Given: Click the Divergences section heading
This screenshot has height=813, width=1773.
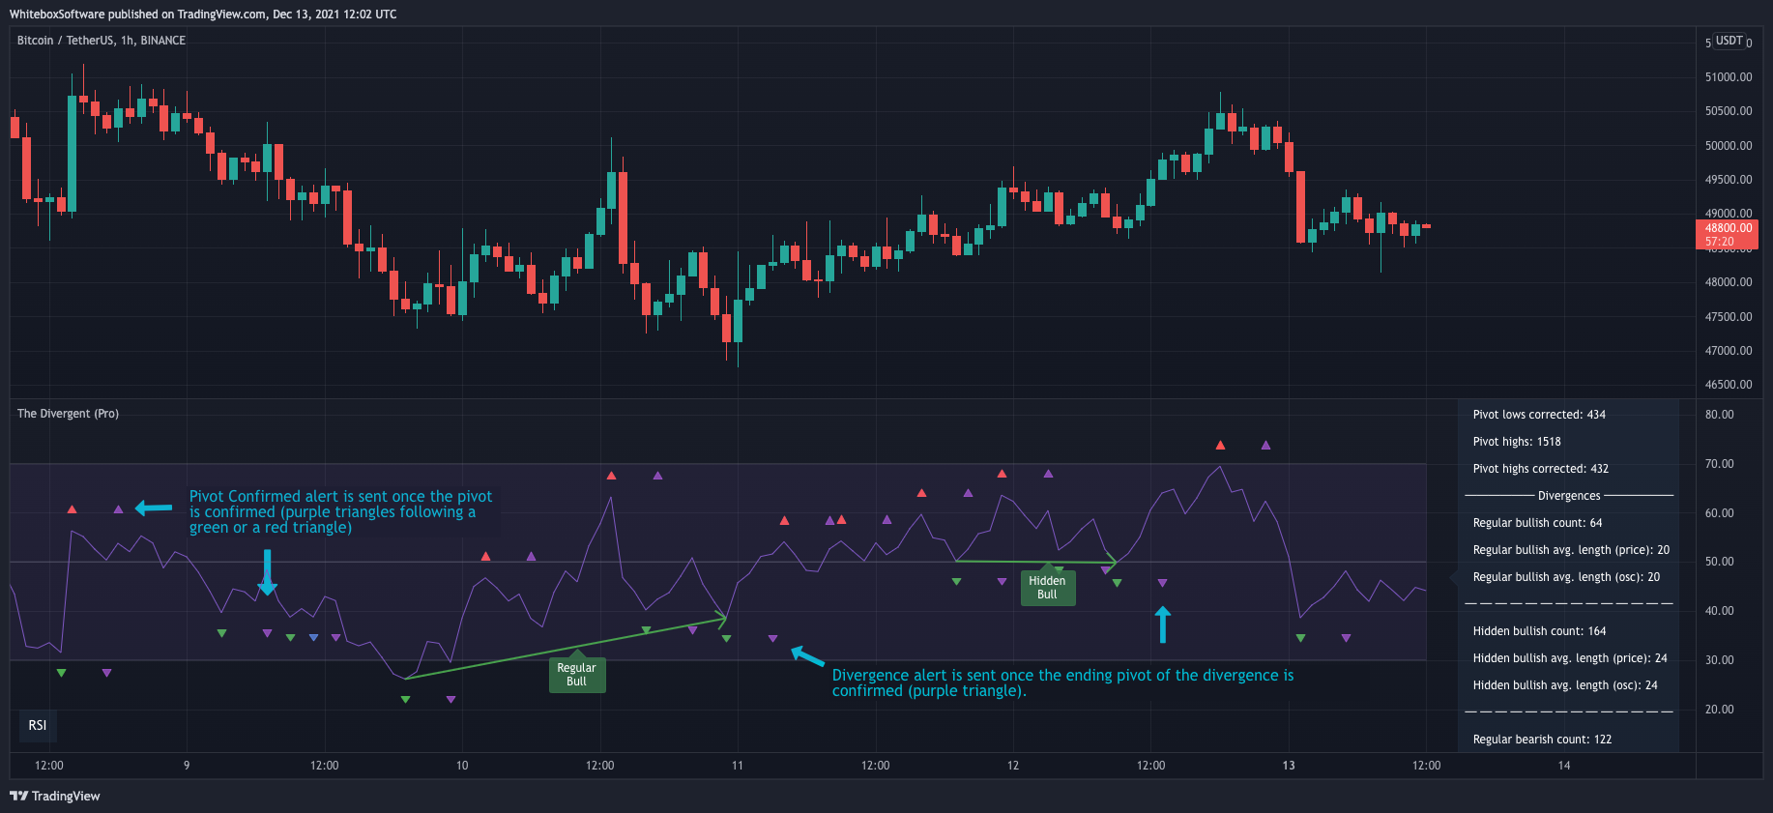Looking at the screenshot, I should click(1569, 496).
